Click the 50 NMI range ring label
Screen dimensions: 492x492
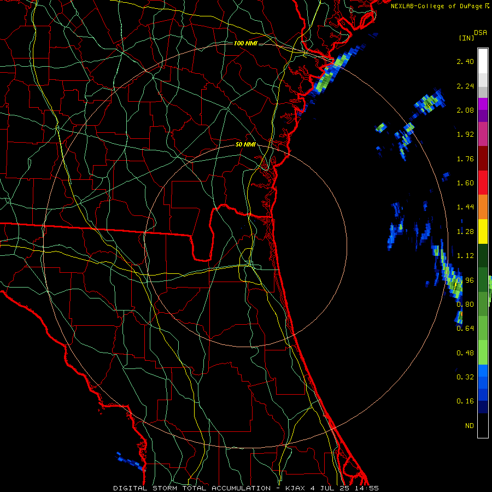coord(245,145)
